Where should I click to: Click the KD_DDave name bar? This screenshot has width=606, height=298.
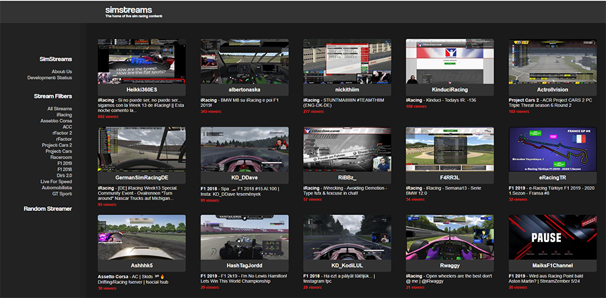click(x=244, y=178)
